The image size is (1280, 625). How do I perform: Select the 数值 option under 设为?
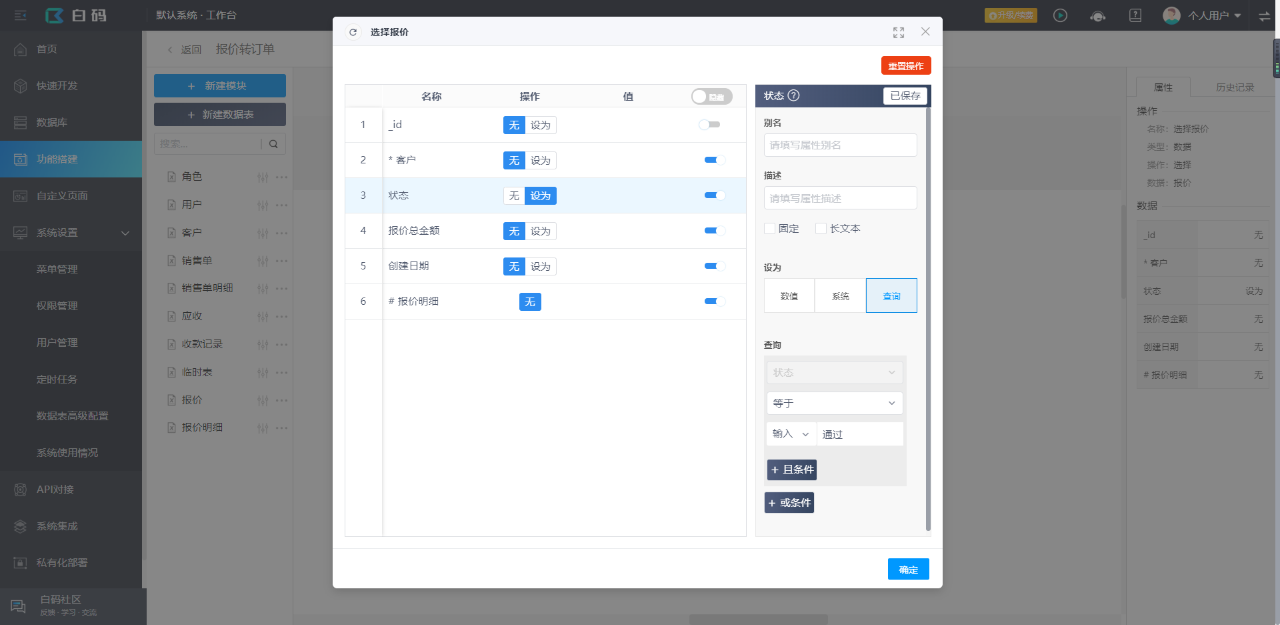coord(789,296)
